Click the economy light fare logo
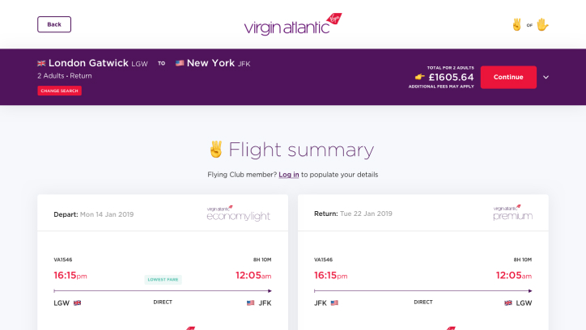Screen dimensions: 586x330 click(239, 214)
